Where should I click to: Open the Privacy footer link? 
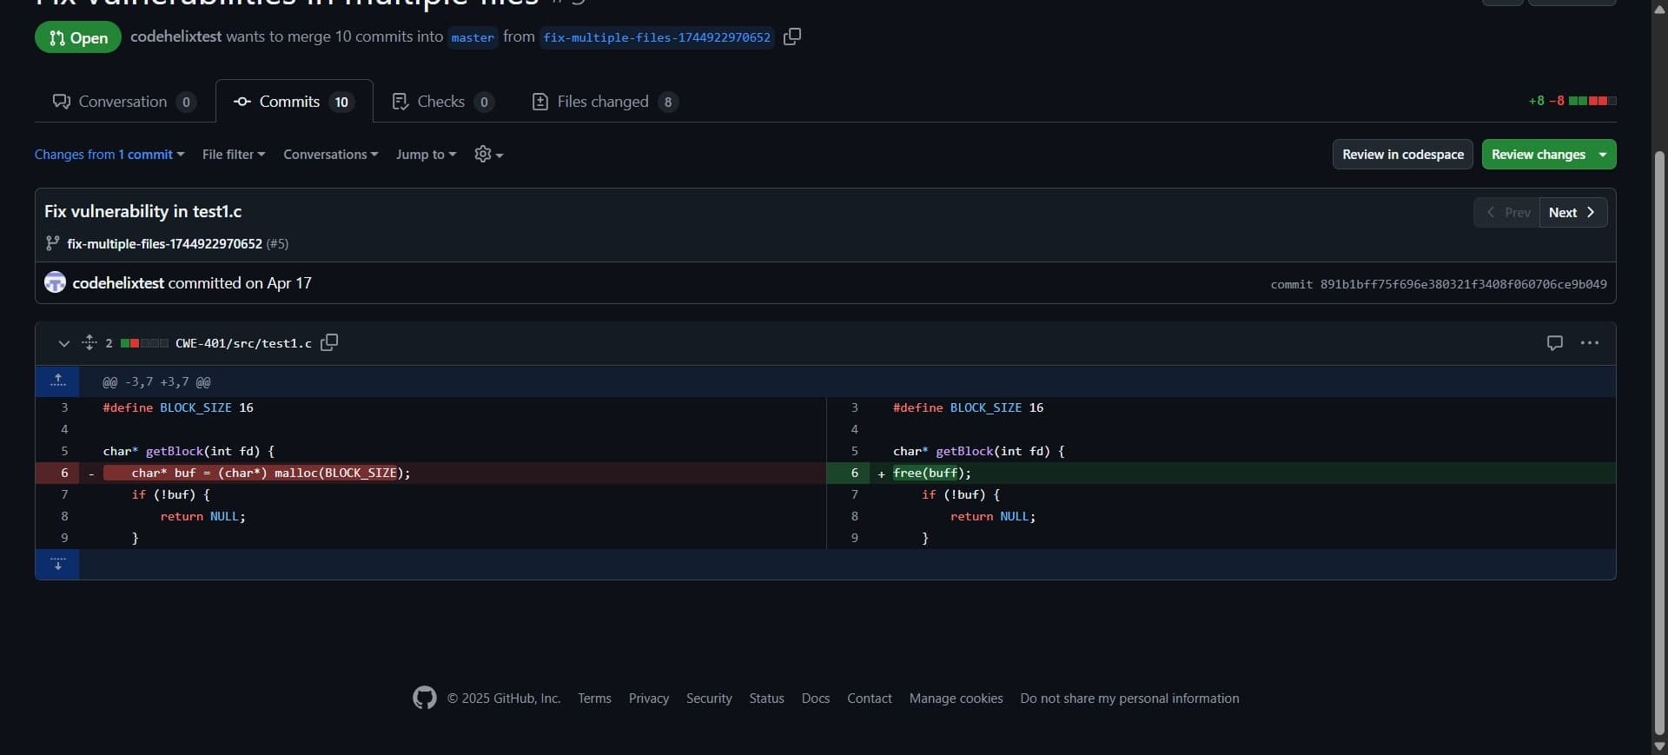[x=649, y=699]
